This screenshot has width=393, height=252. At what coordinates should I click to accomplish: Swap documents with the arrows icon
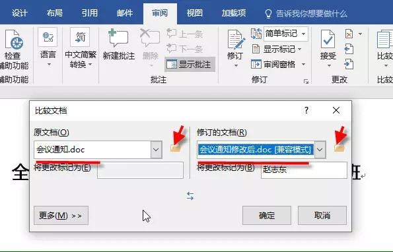(190, 196)
